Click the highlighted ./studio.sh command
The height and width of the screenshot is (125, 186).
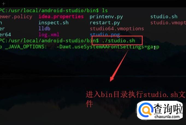pyautogui.click(x=119, y=40)
